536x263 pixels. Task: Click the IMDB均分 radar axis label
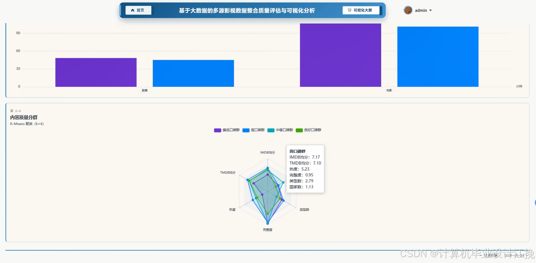click(268, 152)
